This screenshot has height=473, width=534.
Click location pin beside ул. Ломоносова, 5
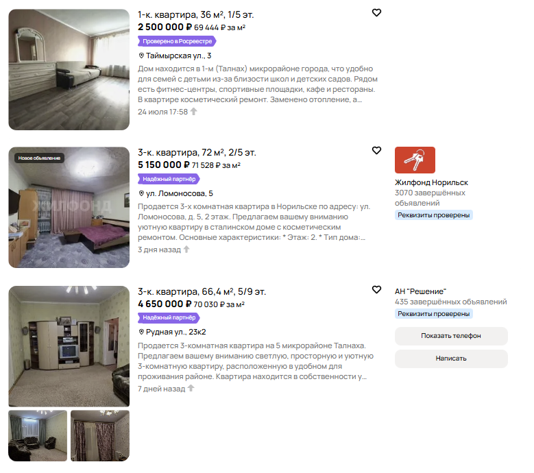pyautogui.click(x=141, y=193)
